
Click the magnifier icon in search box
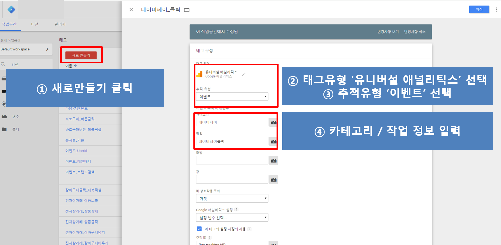coord(3,65)
